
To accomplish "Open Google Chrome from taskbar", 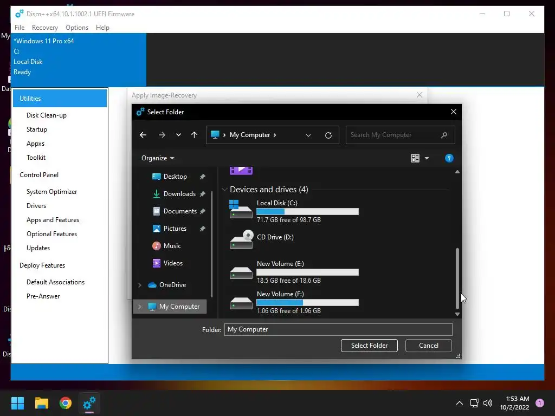I will coord(66,403).
